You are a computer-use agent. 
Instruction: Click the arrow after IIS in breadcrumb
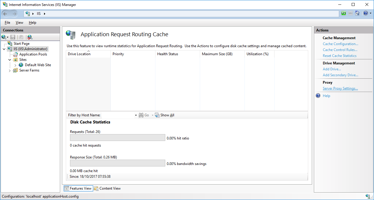pyautogui.click(x=44, y=14)
